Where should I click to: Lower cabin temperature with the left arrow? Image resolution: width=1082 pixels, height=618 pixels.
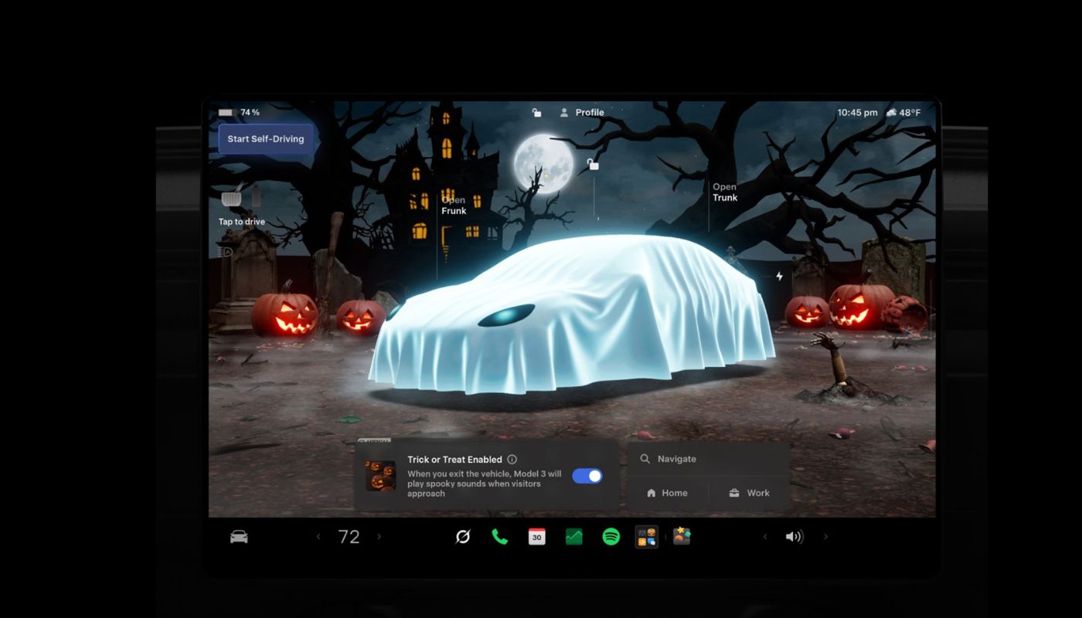click(x=318, y=537)
